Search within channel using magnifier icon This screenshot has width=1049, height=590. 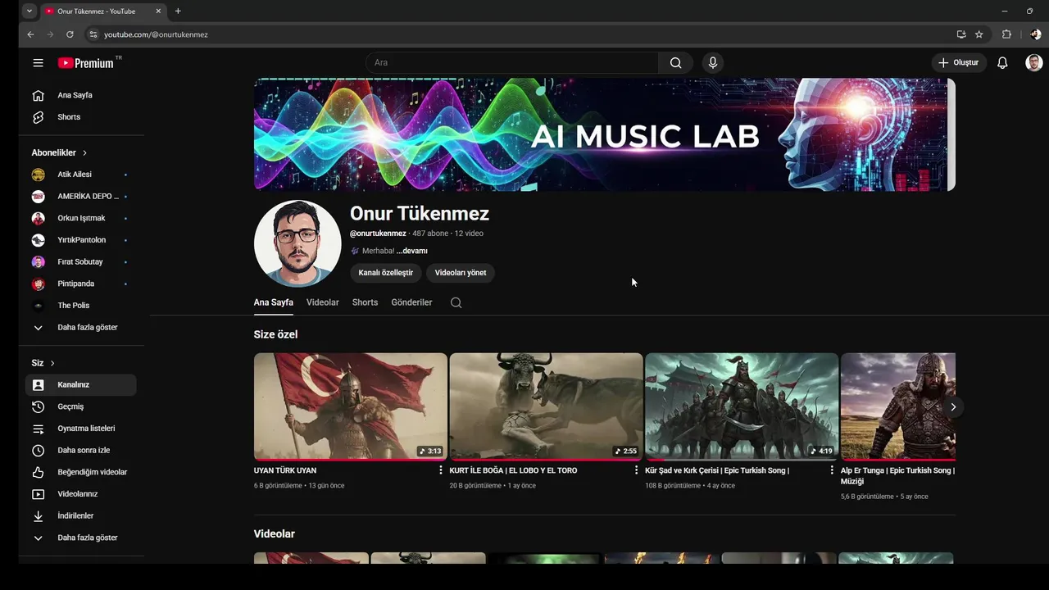(x=456, y=302)
